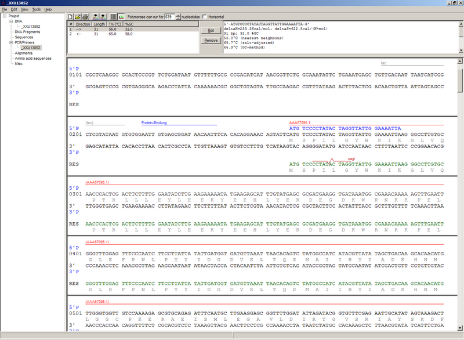This screenshot has width=464, height=340.
Task: Select _XXU13852 under the DNA node
Action: click(x=31, y=27)
